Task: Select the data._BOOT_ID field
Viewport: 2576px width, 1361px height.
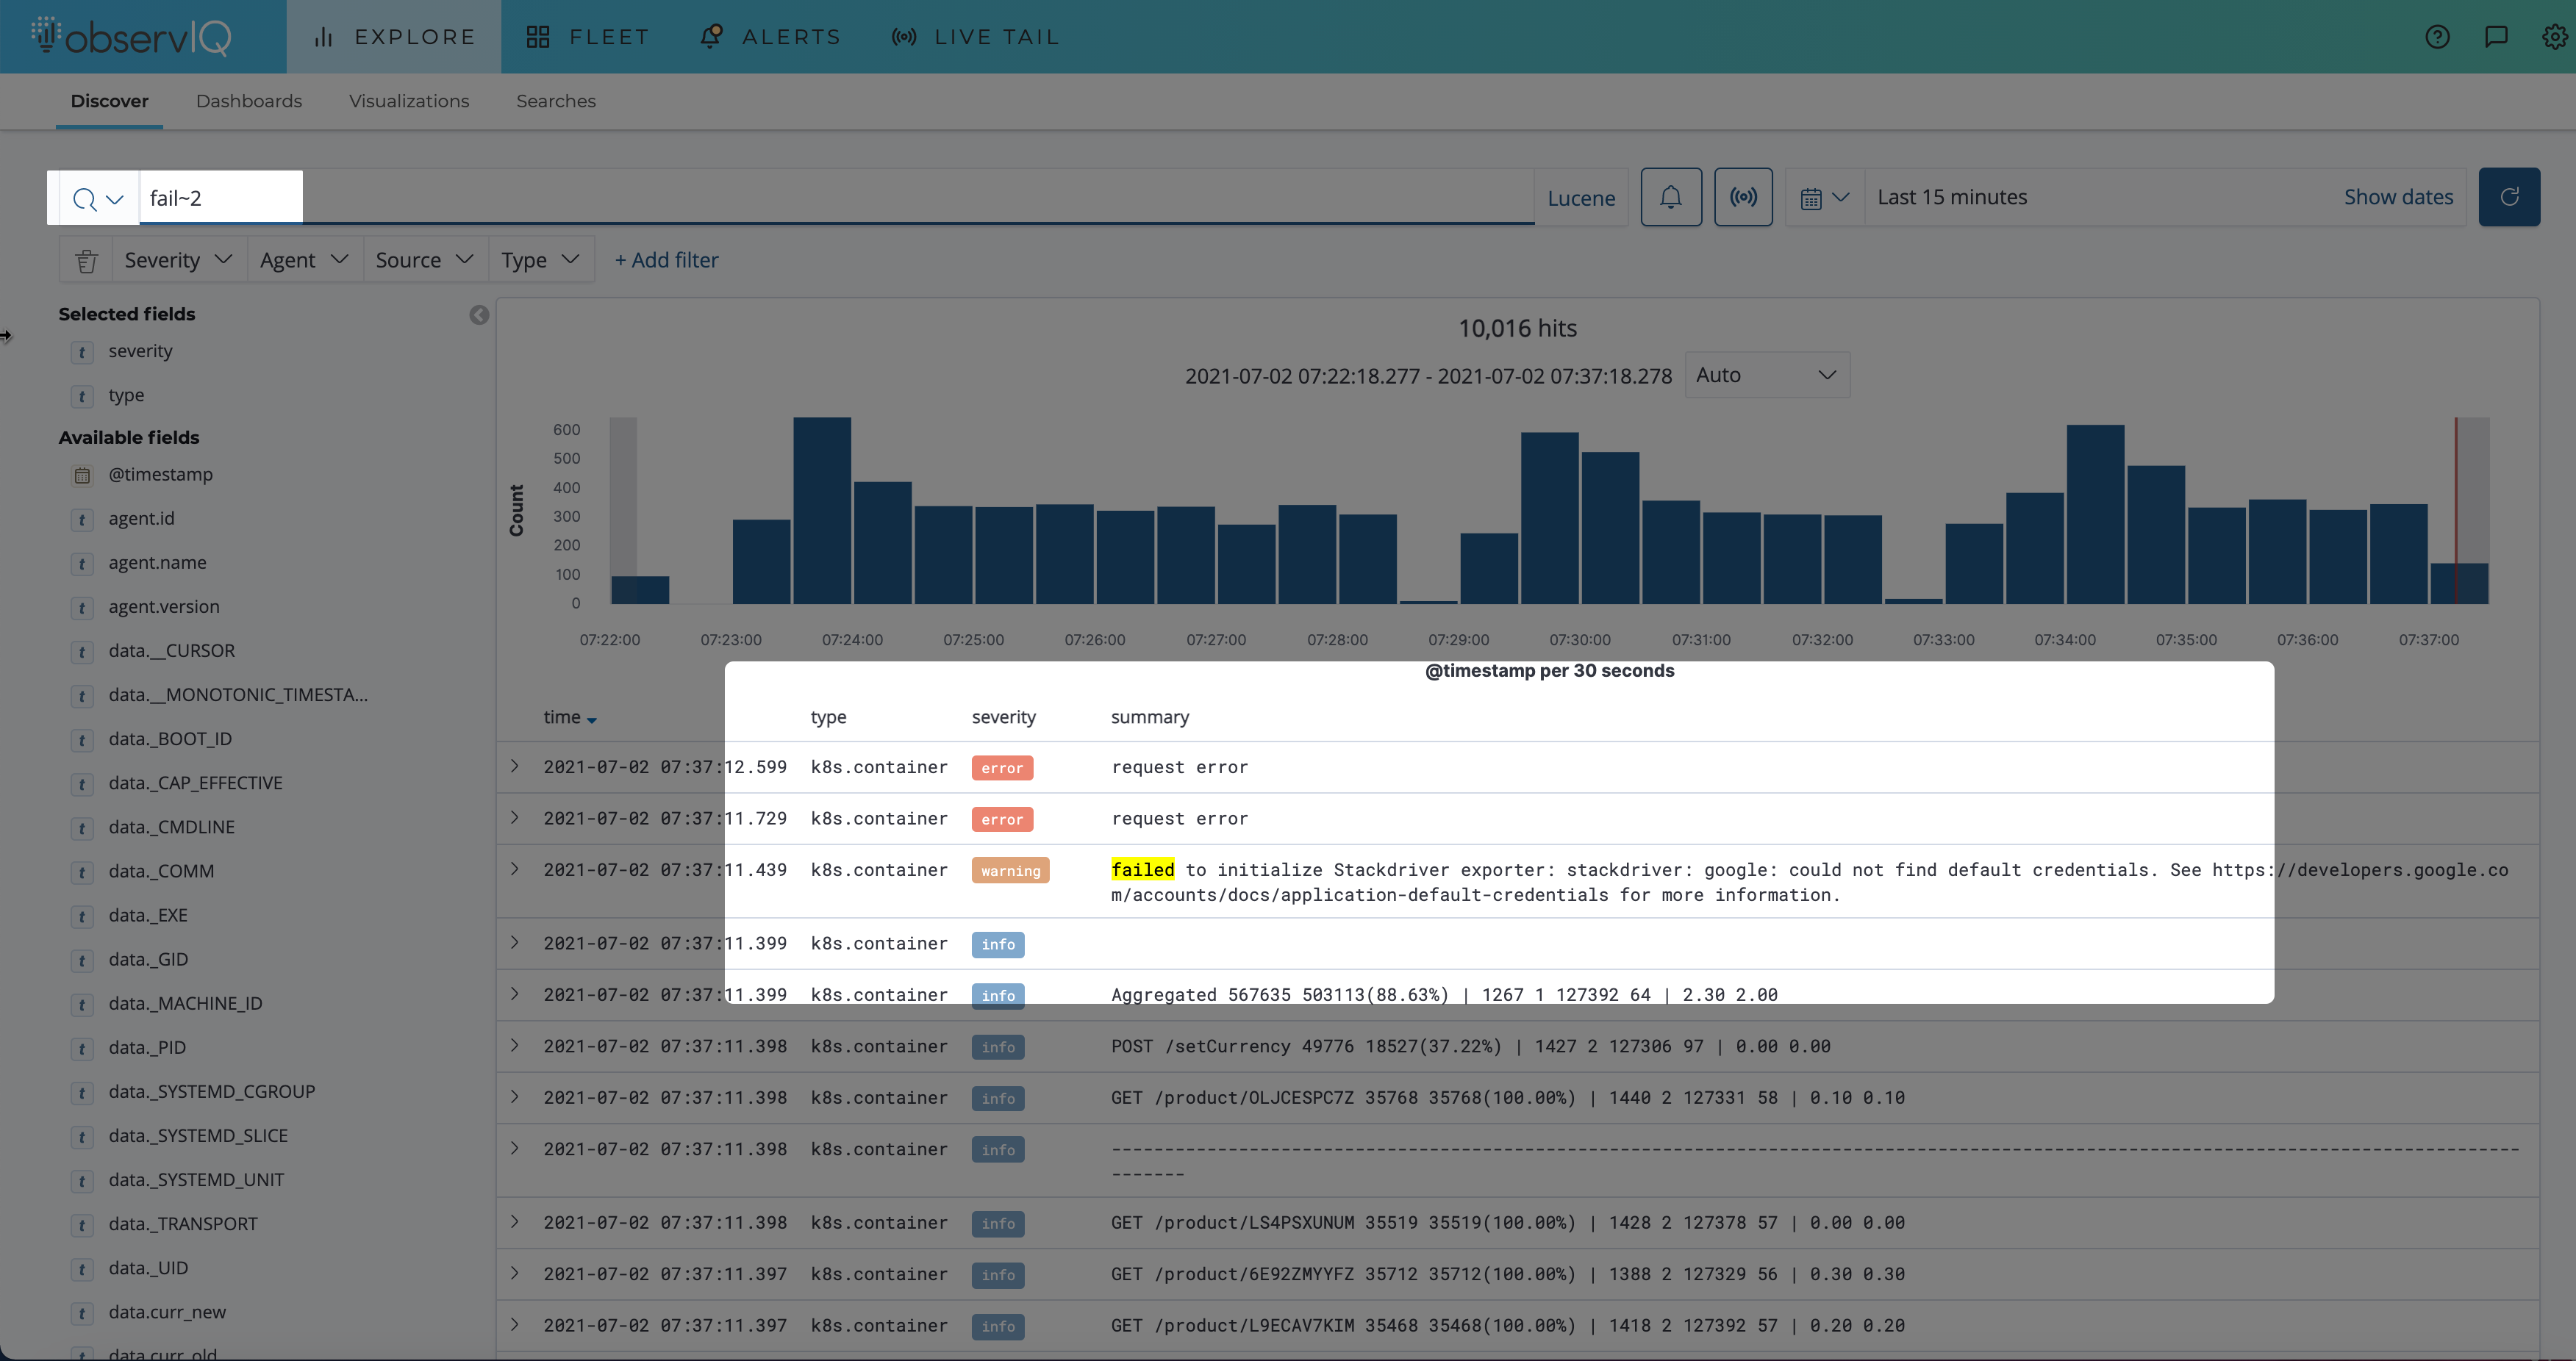Action: pos(170,739)
